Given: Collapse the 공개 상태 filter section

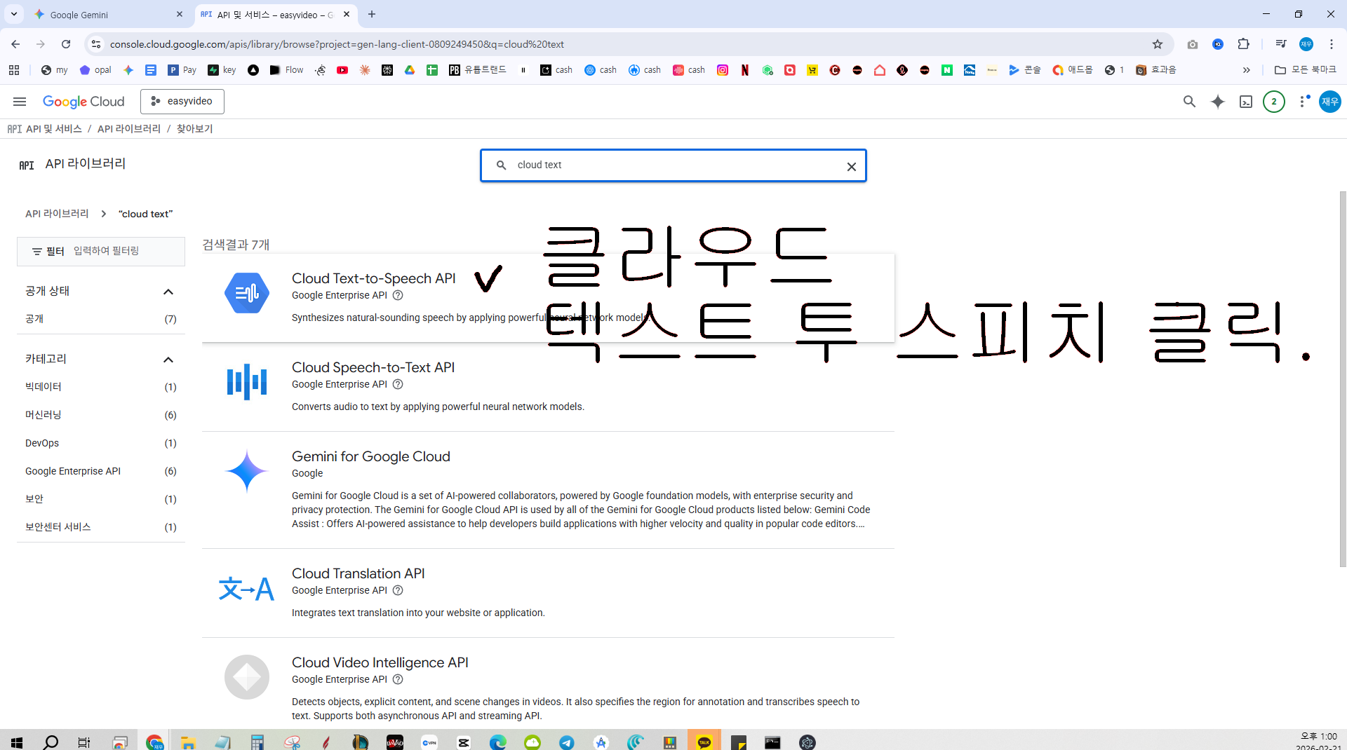Looking at the screenshot, I should pos(168,292).
